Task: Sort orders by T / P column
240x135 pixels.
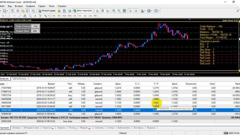Action: point(156,84)
